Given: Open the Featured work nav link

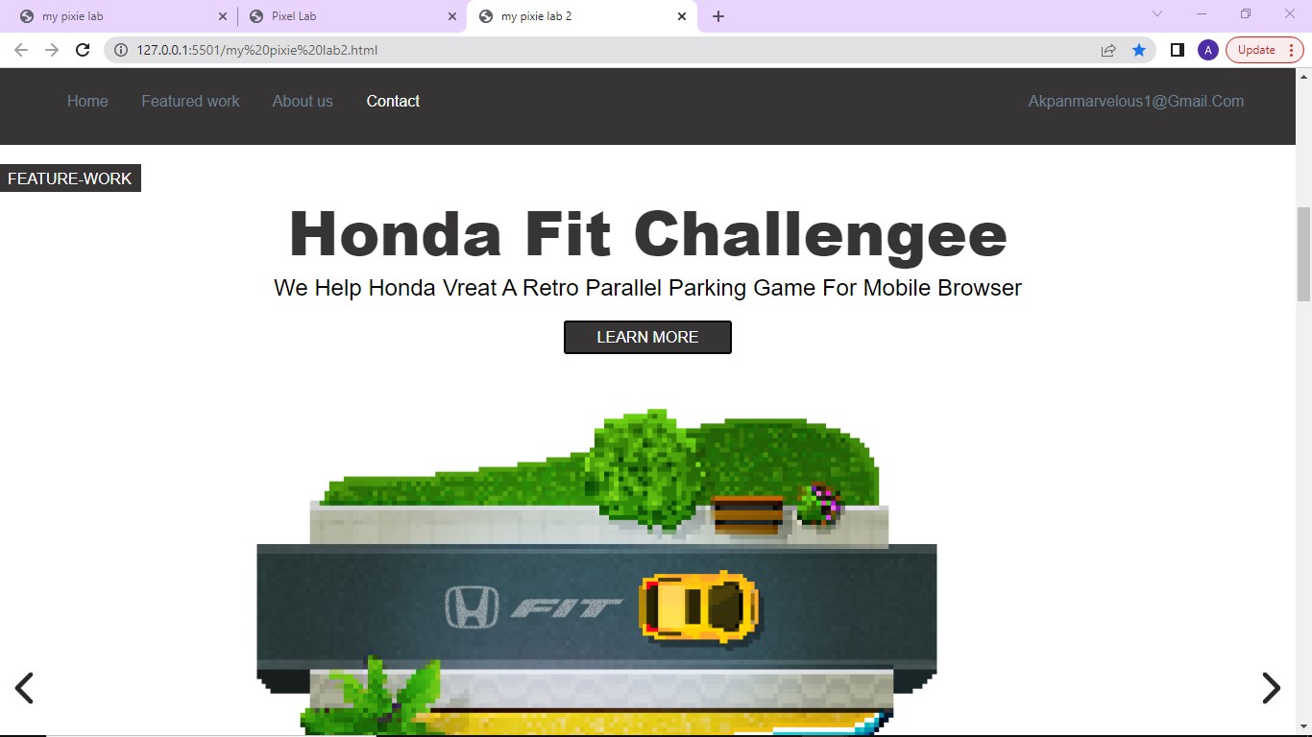Looking at the screenshot, I should 190,101.
